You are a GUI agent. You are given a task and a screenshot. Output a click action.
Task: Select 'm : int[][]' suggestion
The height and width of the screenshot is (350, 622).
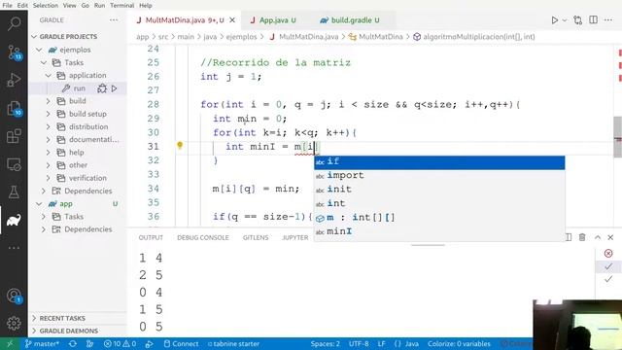(x=439, y=218)
